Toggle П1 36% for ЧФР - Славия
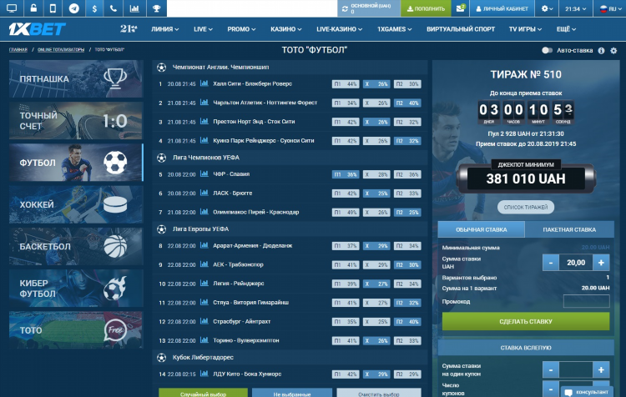Image resolution: width=626 pixels, height=397 pixels. 346,174
